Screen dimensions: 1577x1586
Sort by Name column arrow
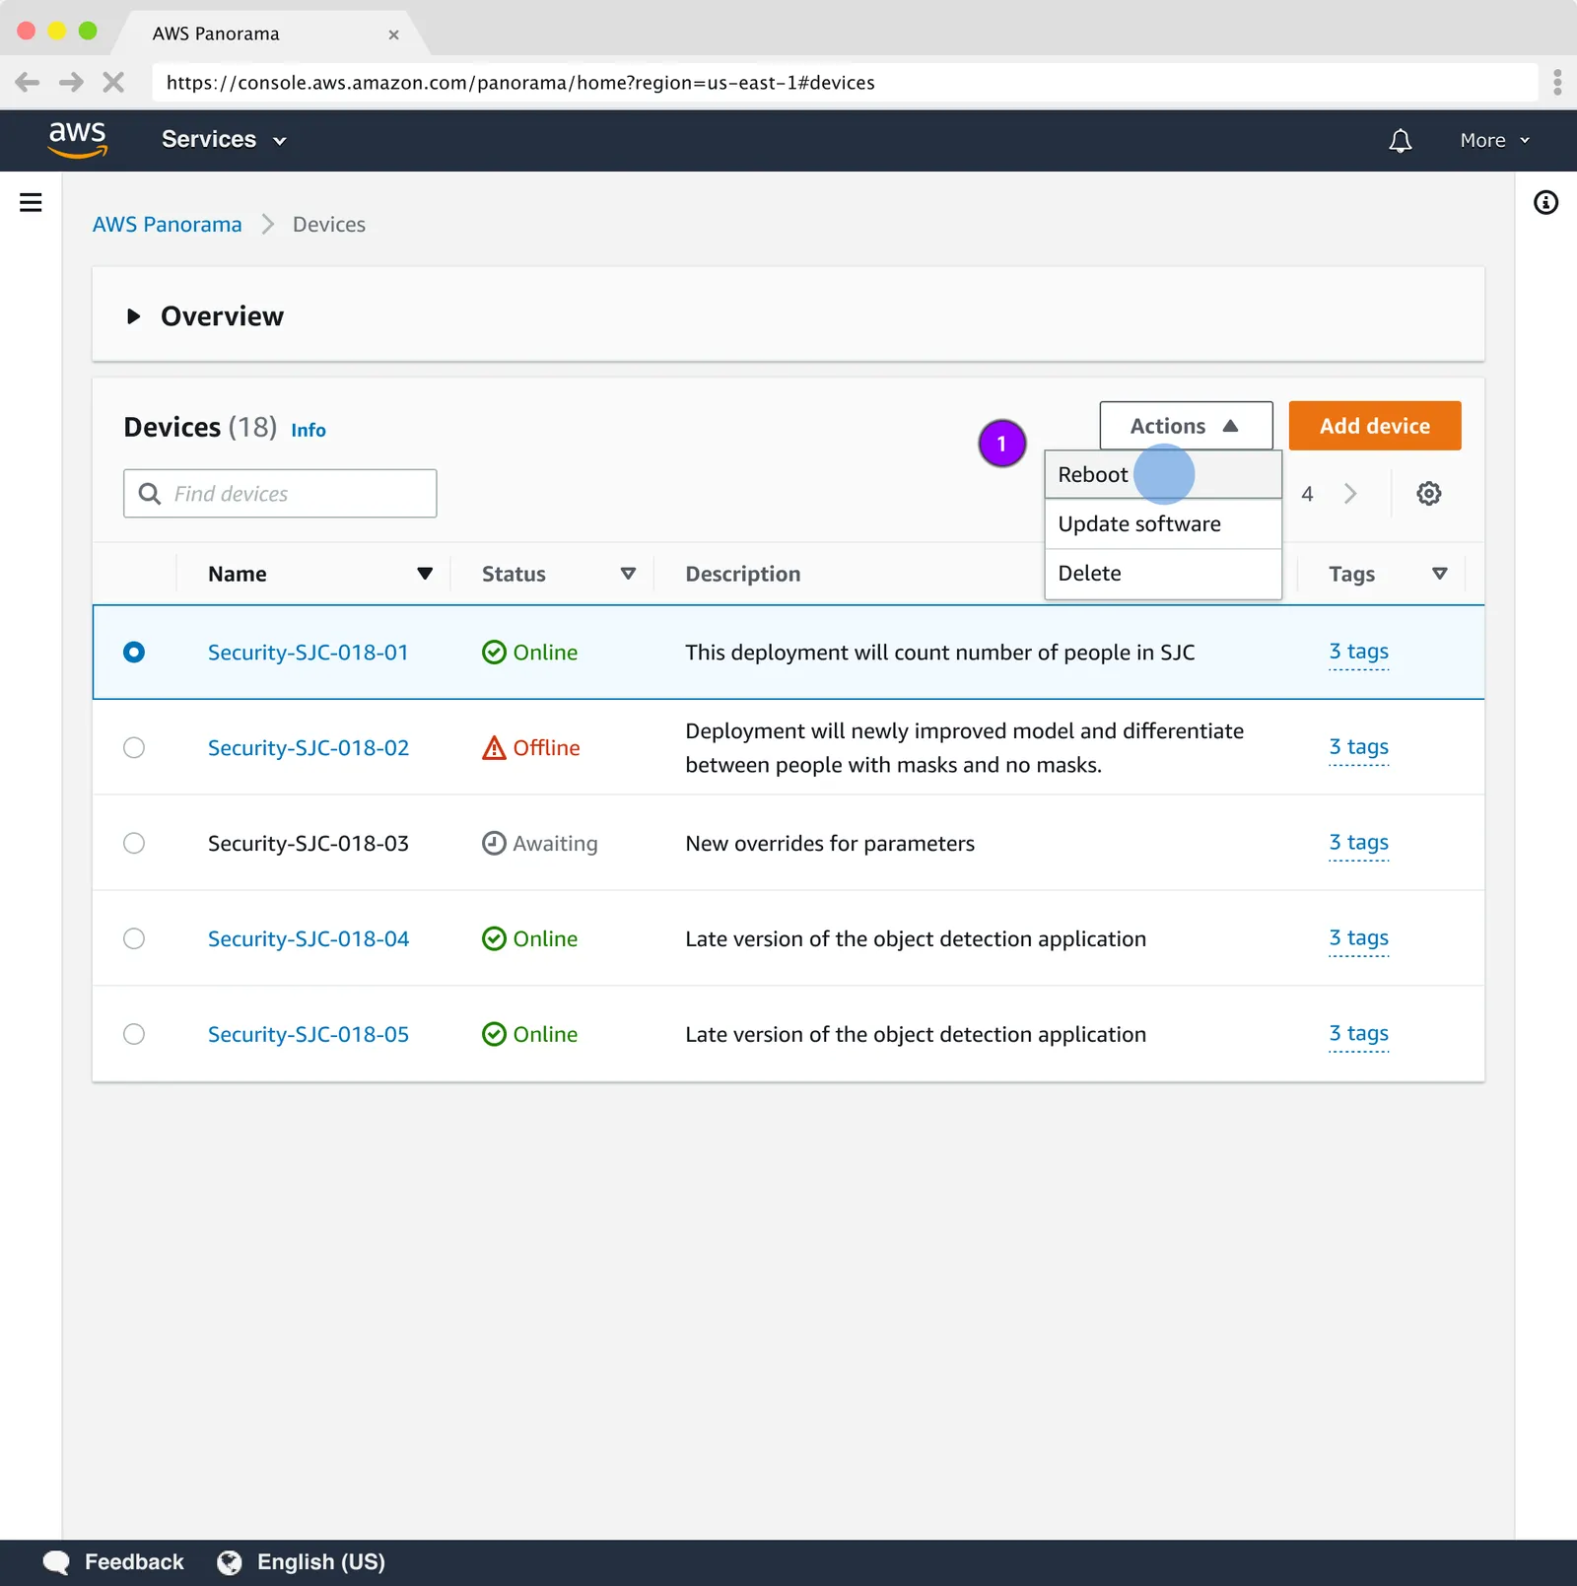(x=425, y=574)
